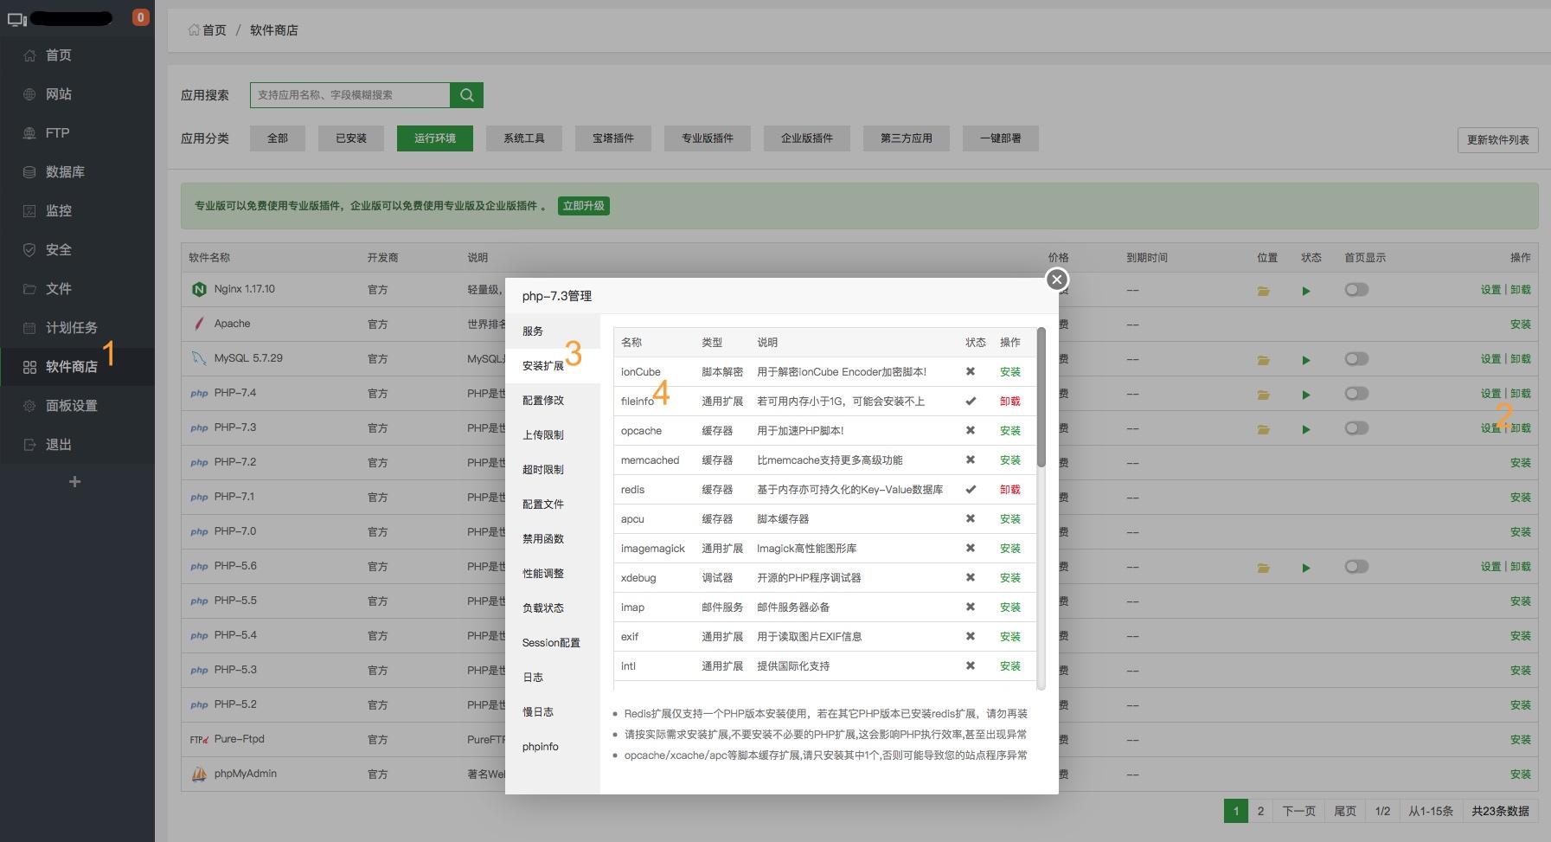Viewport: 1551px width, 842px height.
Task: Click the PHP-5.6 status play icon
Action: point(1306,568)
